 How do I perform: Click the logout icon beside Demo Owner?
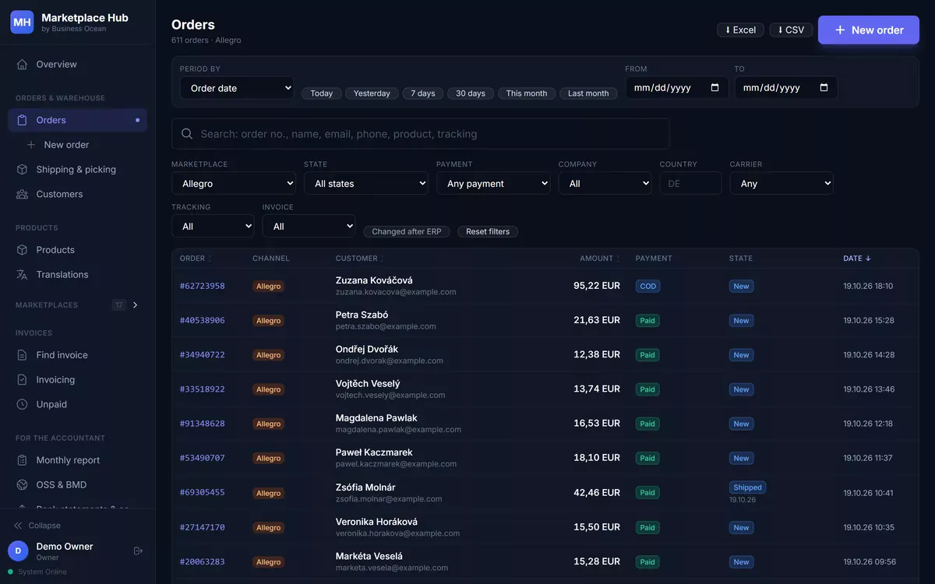pyautogui.click(x=138, y=551)
